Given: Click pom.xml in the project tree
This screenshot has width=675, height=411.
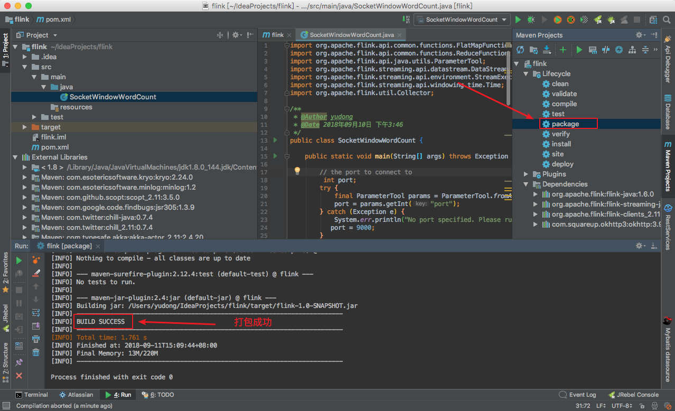Looking at the screenshot, I should [x=55, y=147].
